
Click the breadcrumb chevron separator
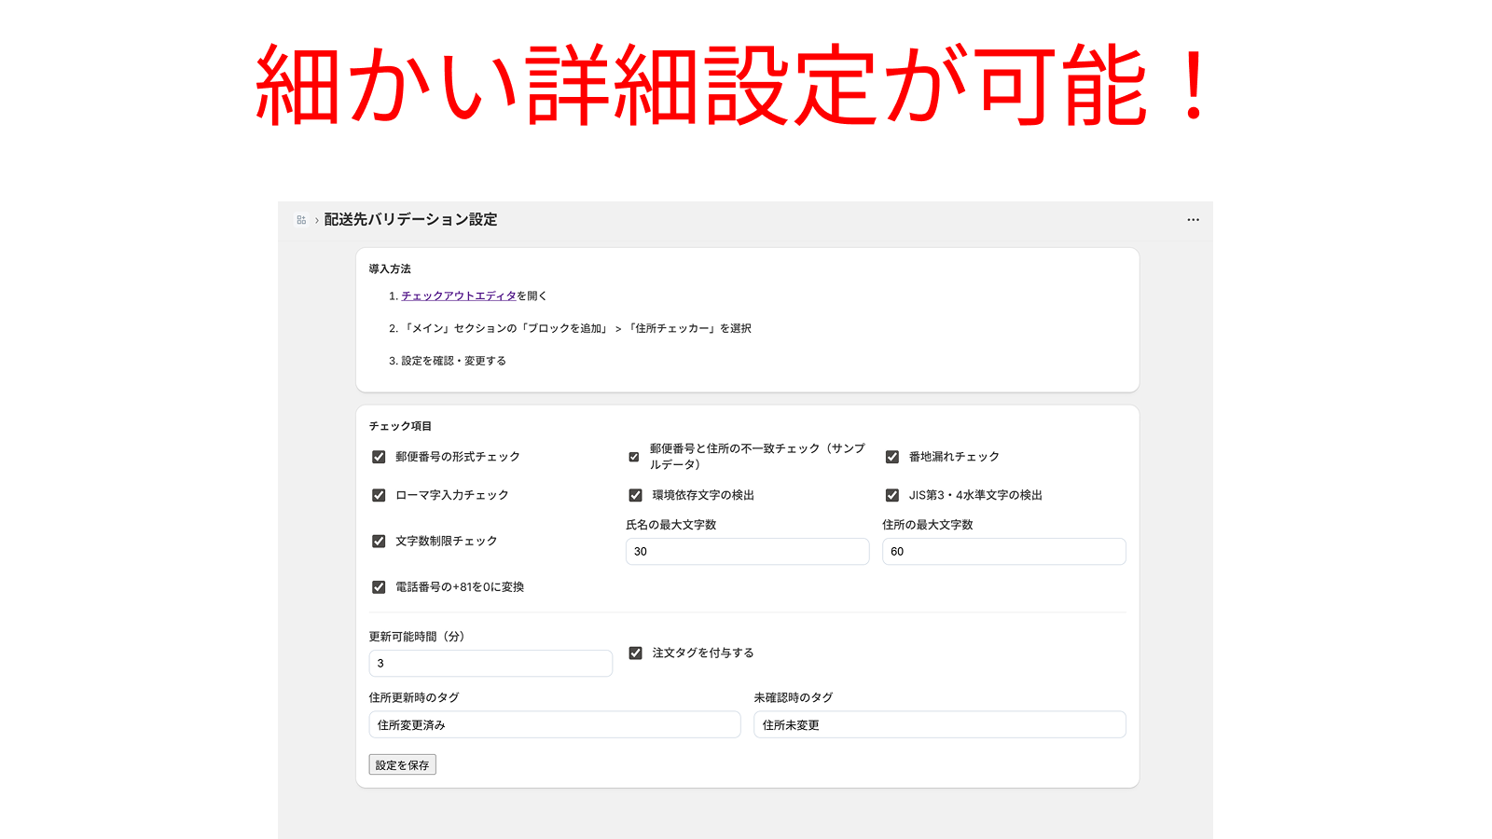coord(317,221)
